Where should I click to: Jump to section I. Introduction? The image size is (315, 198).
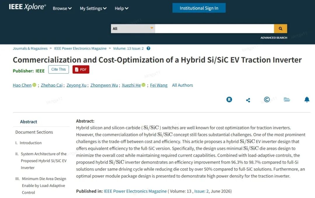click(29, 143)
